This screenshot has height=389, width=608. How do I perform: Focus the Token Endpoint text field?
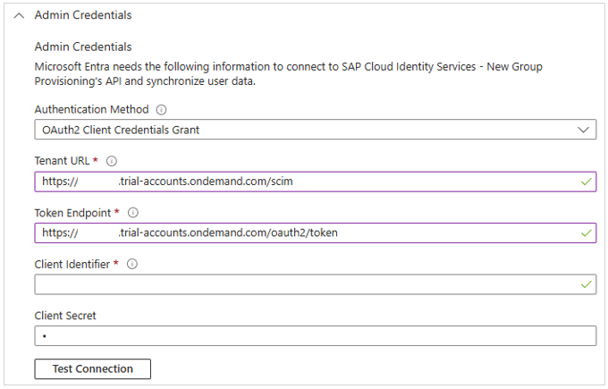(x=304, y=233)
